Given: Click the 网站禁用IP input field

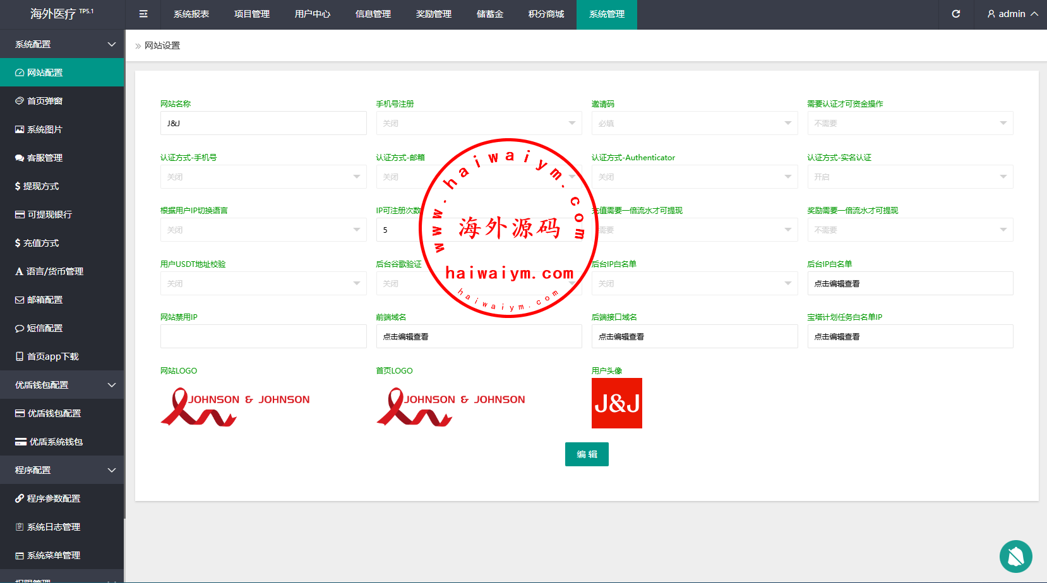Looking at the screenshot, I should pyautogui.click(x=263, y=336).
